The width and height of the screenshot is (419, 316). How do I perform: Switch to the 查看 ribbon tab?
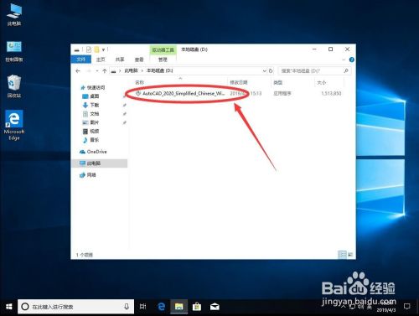139,60
